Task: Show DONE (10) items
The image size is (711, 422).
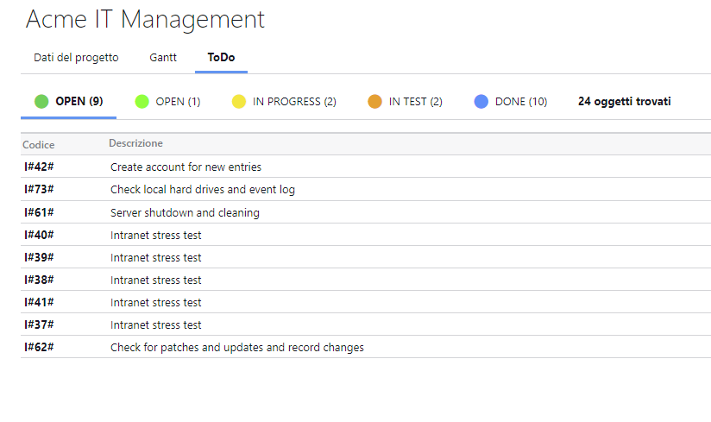Action: click(521, 102)
